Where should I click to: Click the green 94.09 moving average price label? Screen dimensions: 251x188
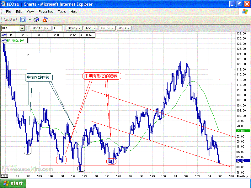243,131
